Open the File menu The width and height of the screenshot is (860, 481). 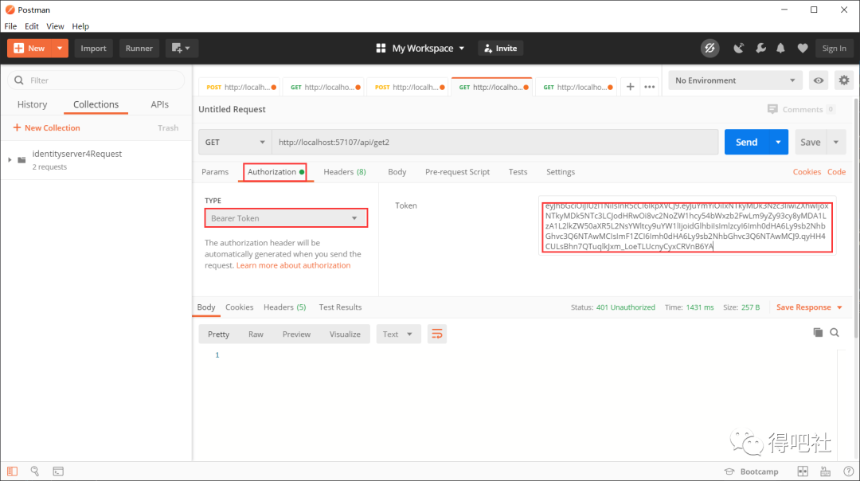coord(10,25)
